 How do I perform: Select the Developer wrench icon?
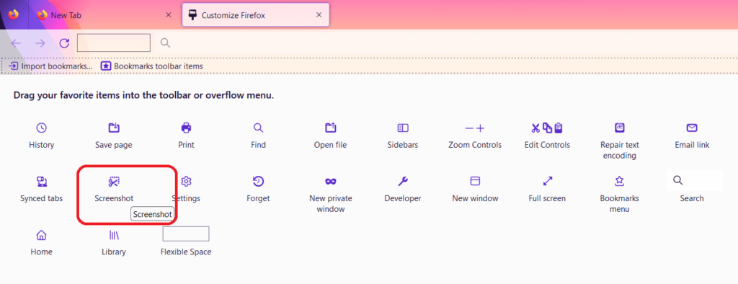[x=403, y=182]
